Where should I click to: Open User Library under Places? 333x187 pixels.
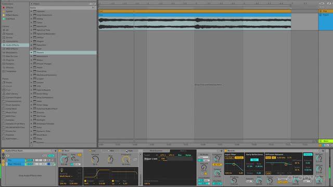pyautogui.click(x=12, y=94)
